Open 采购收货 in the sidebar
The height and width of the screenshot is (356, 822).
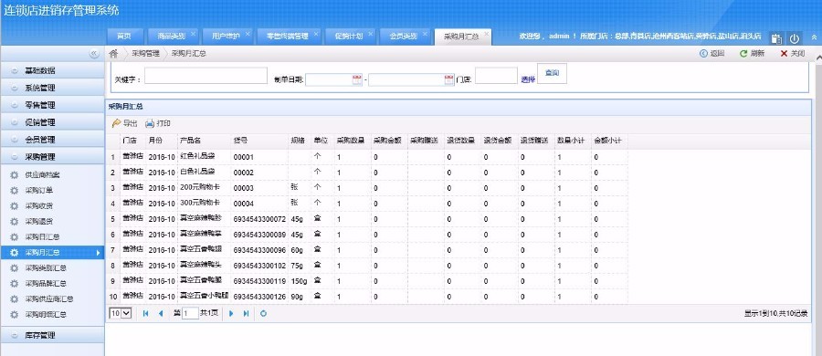(52, 206)
